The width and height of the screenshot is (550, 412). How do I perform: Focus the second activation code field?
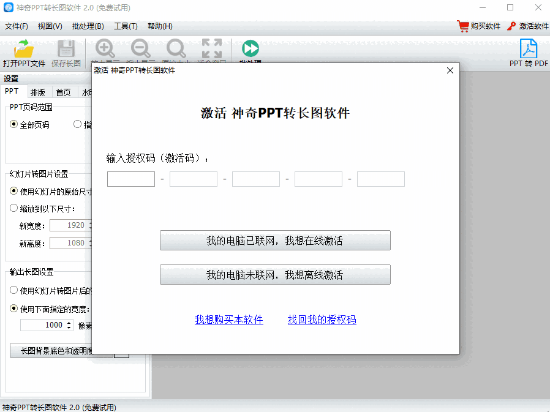194,179
